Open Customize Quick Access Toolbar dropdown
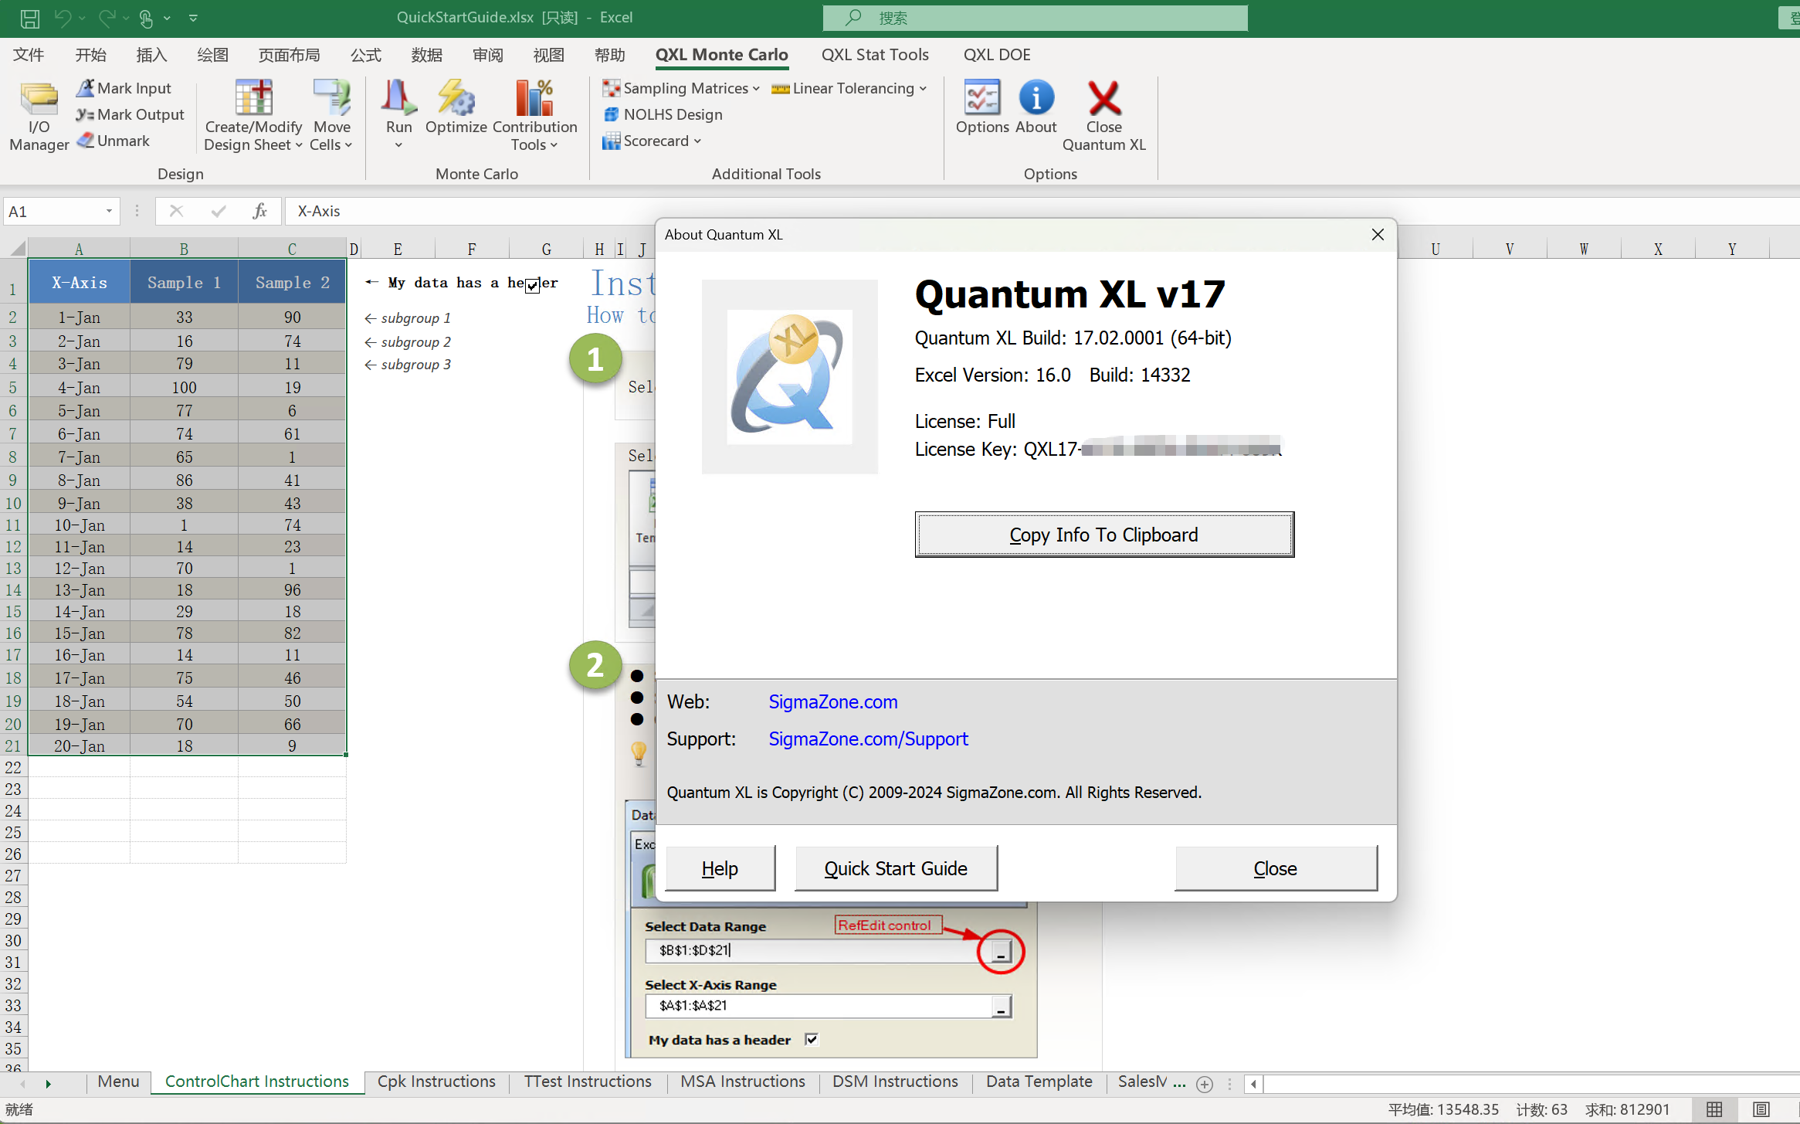 (x=193, y=18)
